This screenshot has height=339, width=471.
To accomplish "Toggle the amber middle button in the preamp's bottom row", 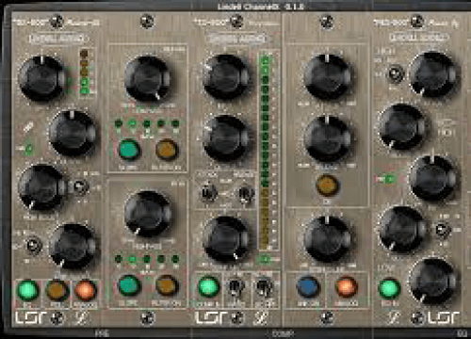I will tap(57, 290).
